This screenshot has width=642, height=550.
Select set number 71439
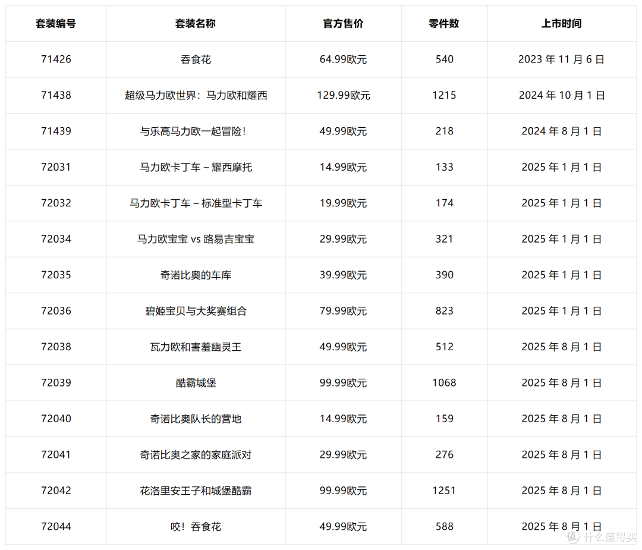pyautogui.click(x=56, y=131)
